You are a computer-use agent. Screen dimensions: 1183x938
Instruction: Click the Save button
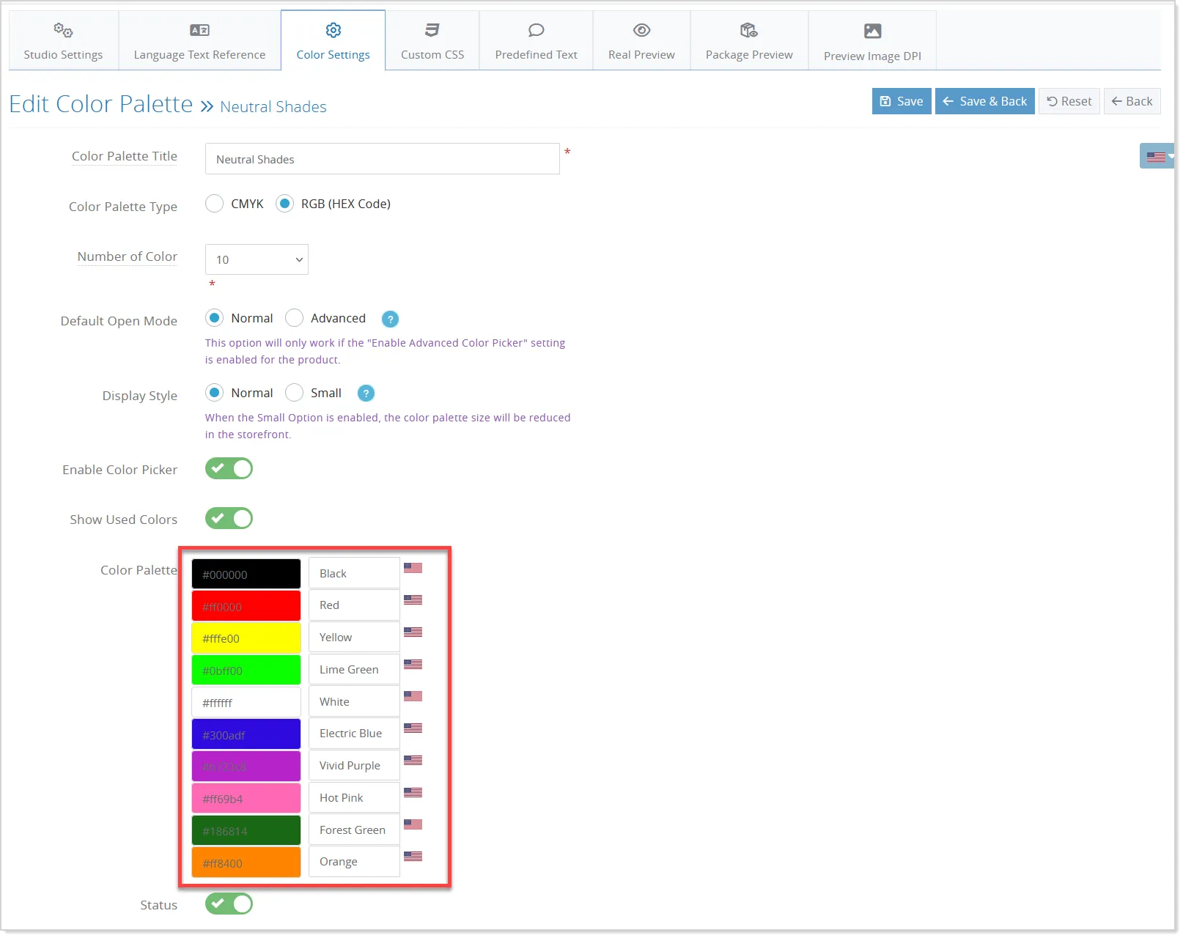[902, 101]
